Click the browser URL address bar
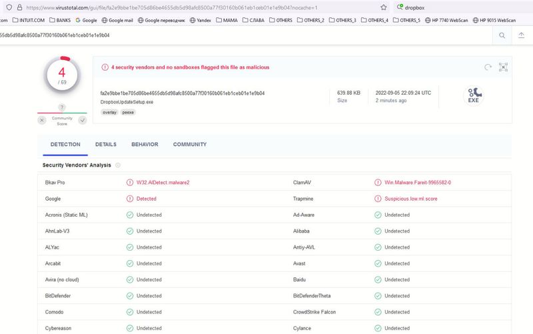The image size is (533, 334). (200, 7)
